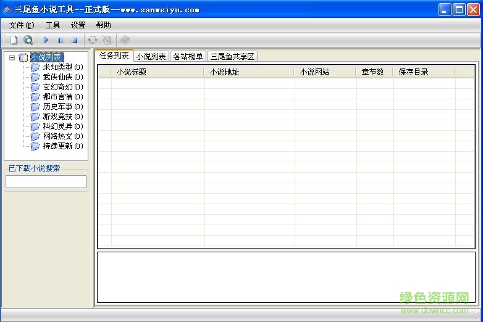483x322 pixels.
Task: Collapse the 小说列表 tree root
Action: (12, 57)
